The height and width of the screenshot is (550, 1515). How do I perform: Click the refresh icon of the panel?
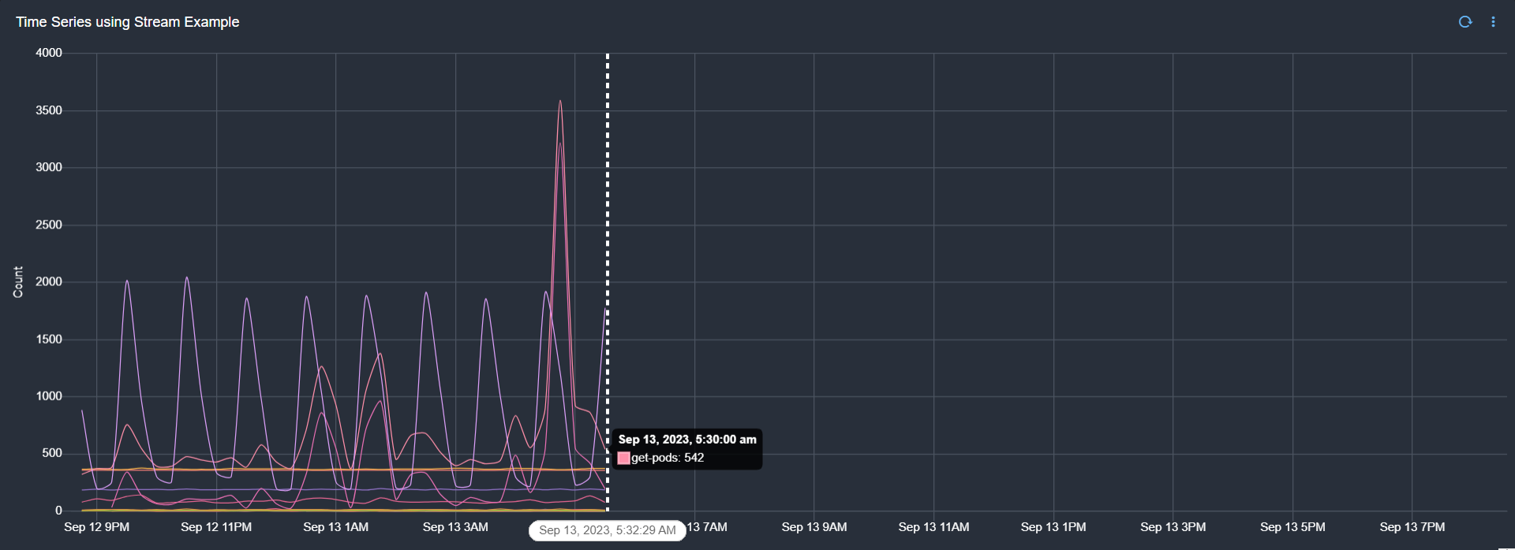(1465, 22)
